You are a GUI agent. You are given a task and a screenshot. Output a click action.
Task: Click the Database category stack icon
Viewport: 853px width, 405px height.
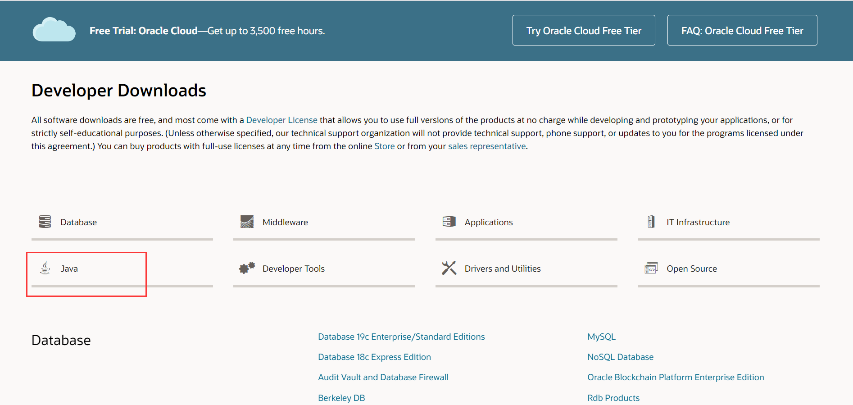45,222
